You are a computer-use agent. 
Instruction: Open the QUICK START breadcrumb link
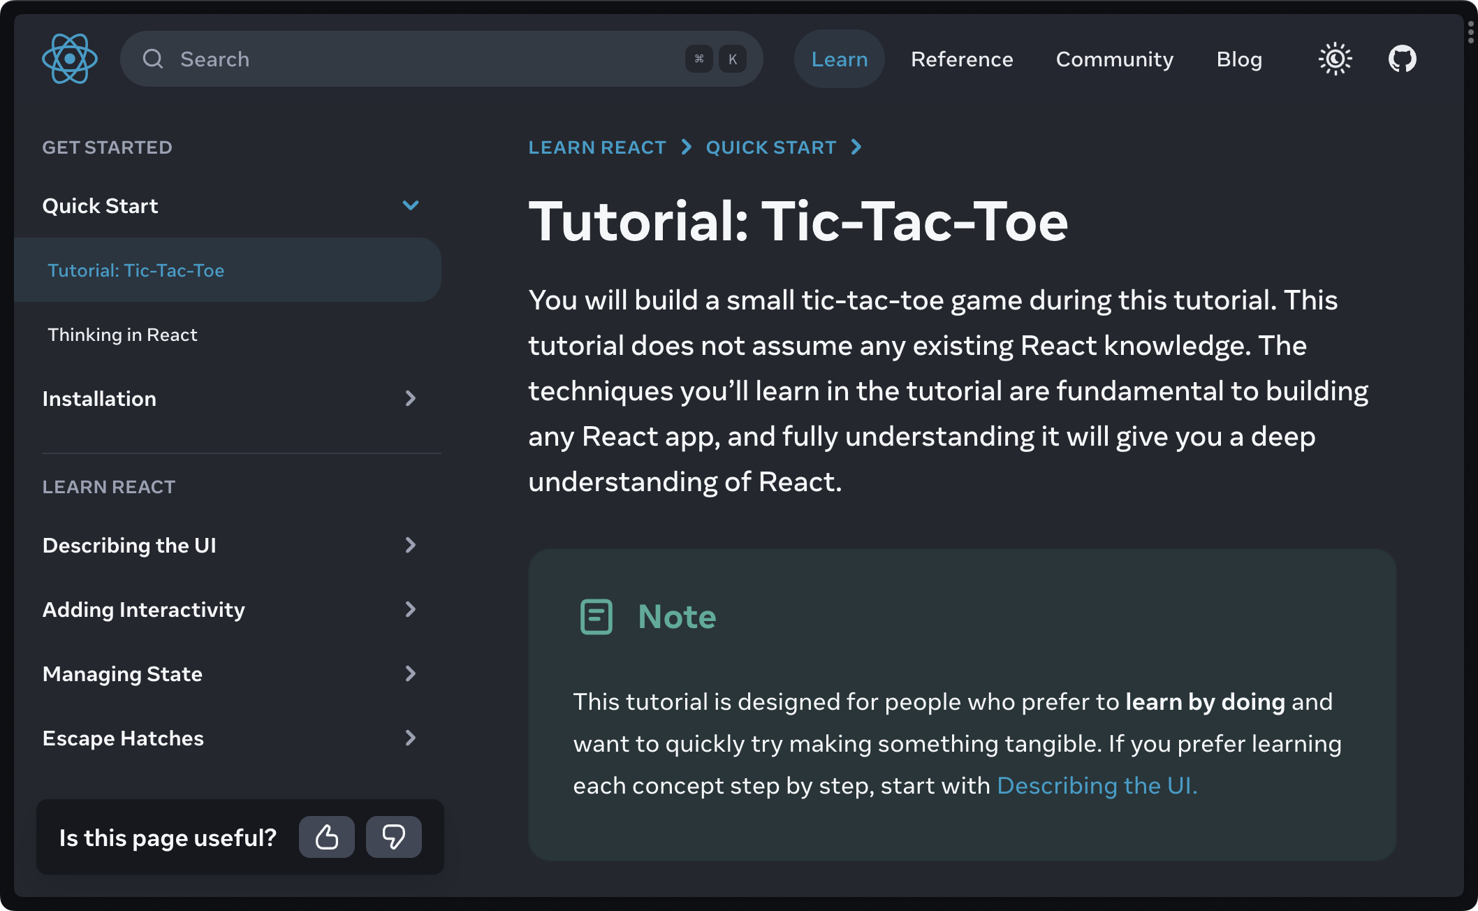[x=771, y=147]
